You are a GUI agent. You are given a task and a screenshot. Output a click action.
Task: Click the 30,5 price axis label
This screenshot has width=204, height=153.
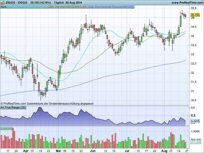(x=194, y=100)
